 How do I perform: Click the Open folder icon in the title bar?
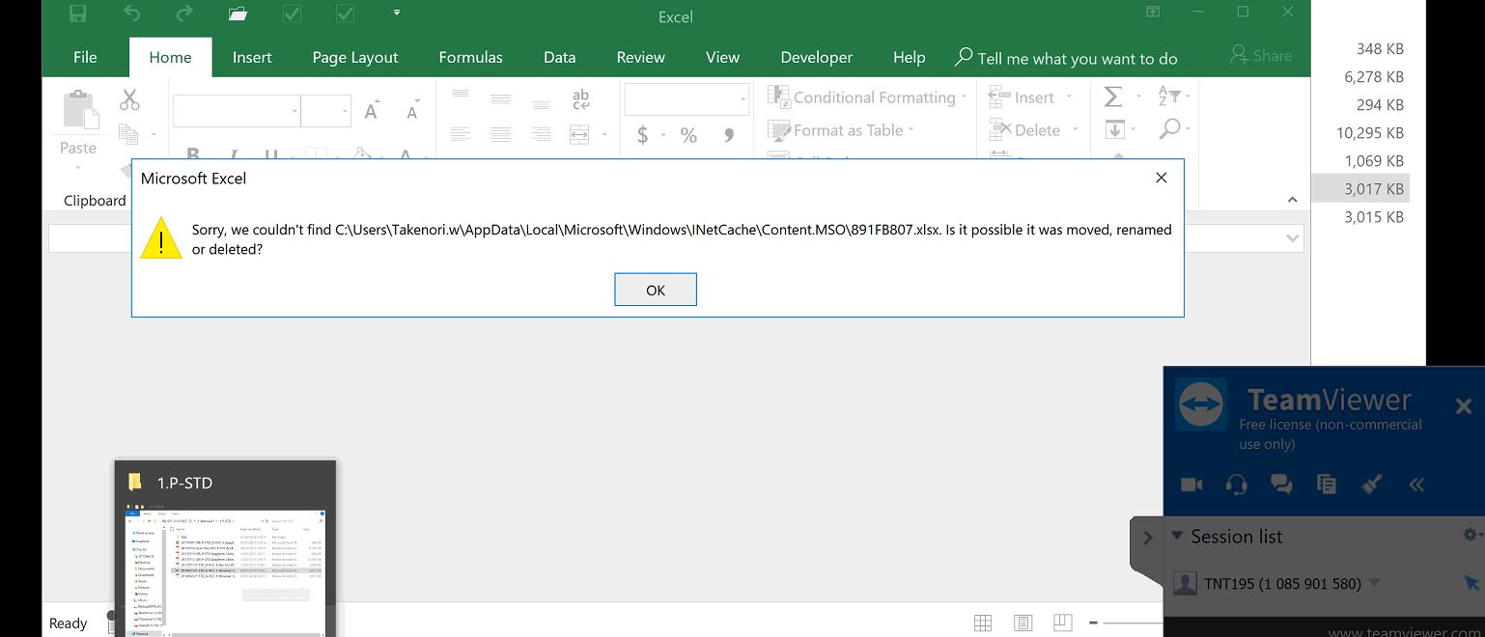pyautogui.click(x=238, y=14)
